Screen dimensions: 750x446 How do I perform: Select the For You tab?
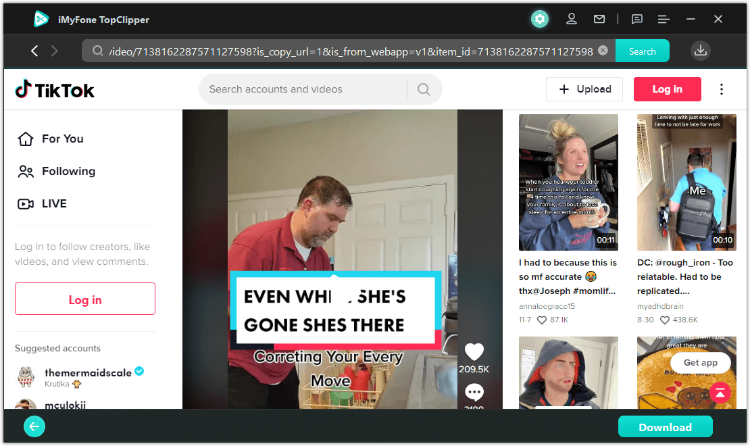pyautogui.click(x=62, y=139)
